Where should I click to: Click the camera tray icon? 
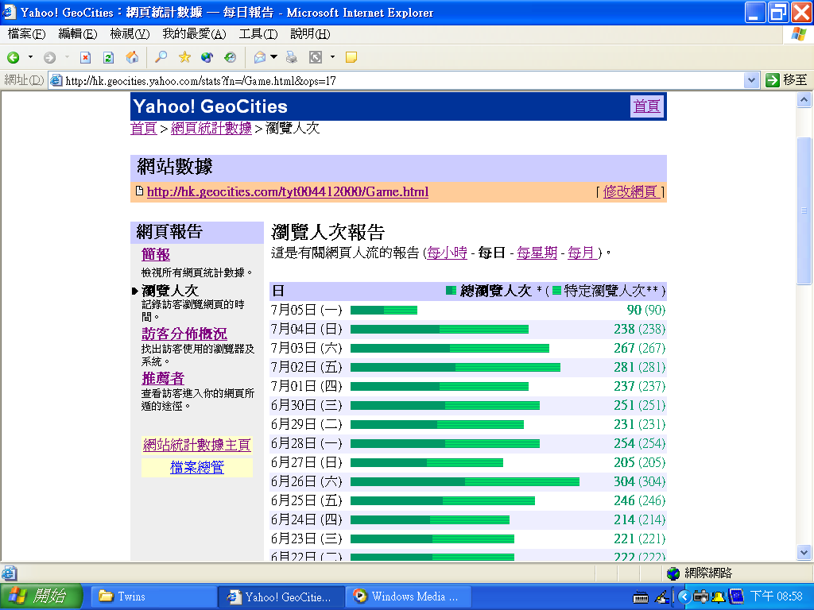(701, 597)
